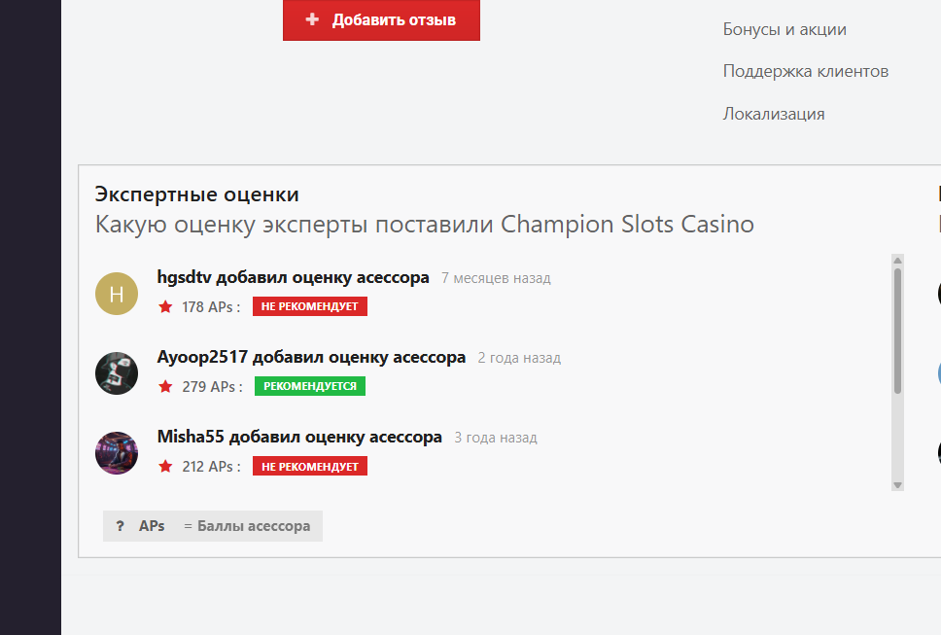Click the question mark icon near APs
Image resolution: width=941 pixels, height=635 pixels.
(120, 526)
